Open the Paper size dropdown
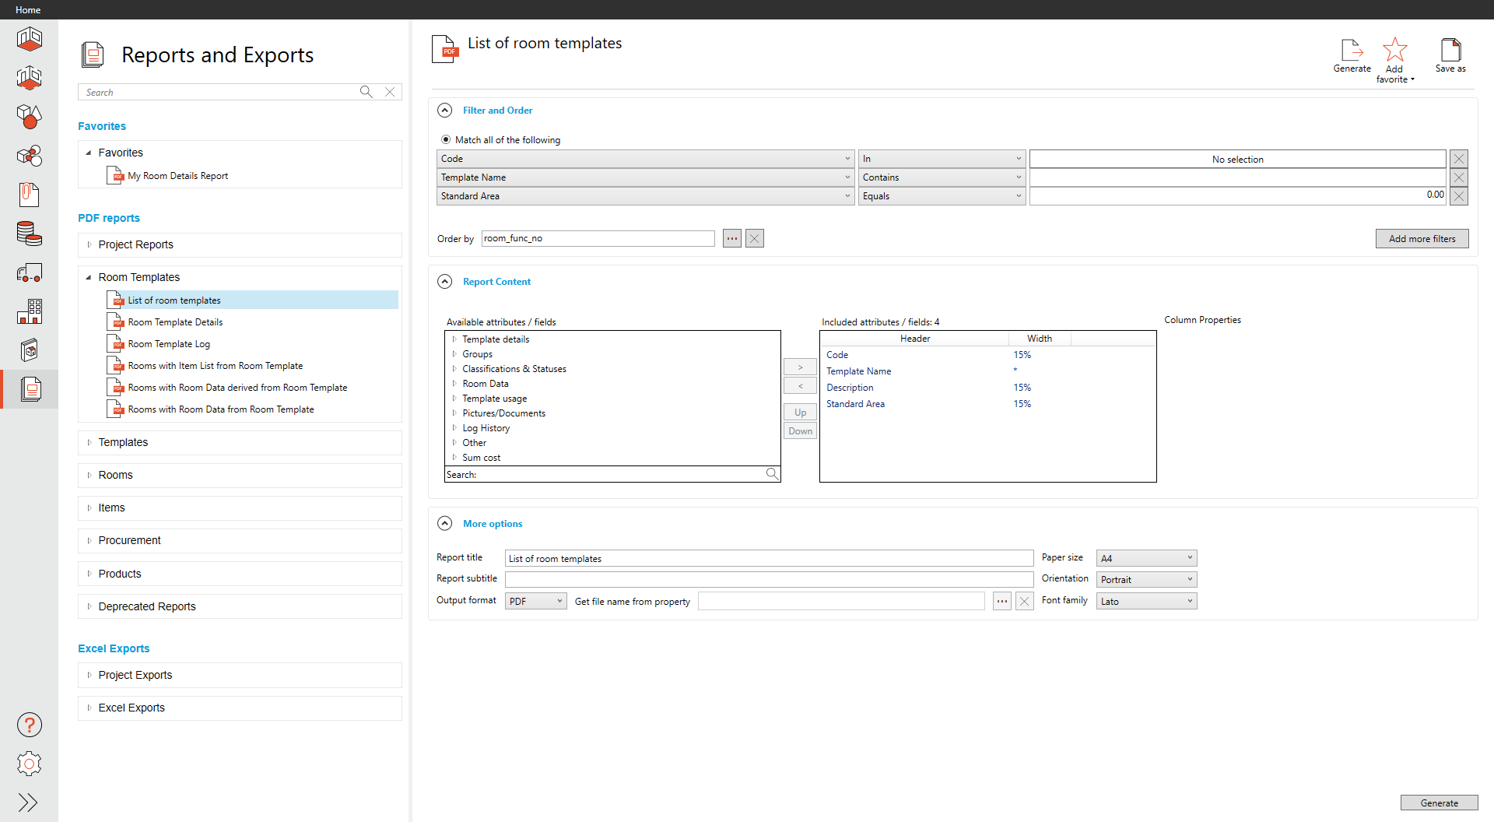The image size is (1494, 822). [1146, 558]
